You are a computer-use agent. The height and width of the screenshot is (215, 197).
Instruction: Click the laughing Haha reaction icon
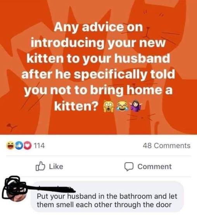click(x=10, y=146)
